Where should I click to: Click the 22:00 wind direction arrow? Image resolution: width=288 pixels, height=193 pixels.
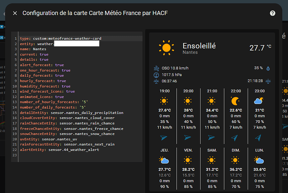(x=235, y=138)
